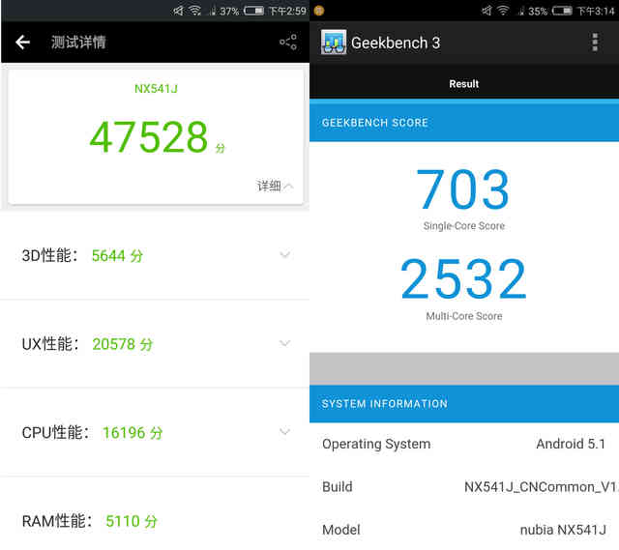The width and height of the screenshot is (619, 550).
Task: Tap the Single-Core score 703
Action: pyautogui.click(x=463, y=189)
